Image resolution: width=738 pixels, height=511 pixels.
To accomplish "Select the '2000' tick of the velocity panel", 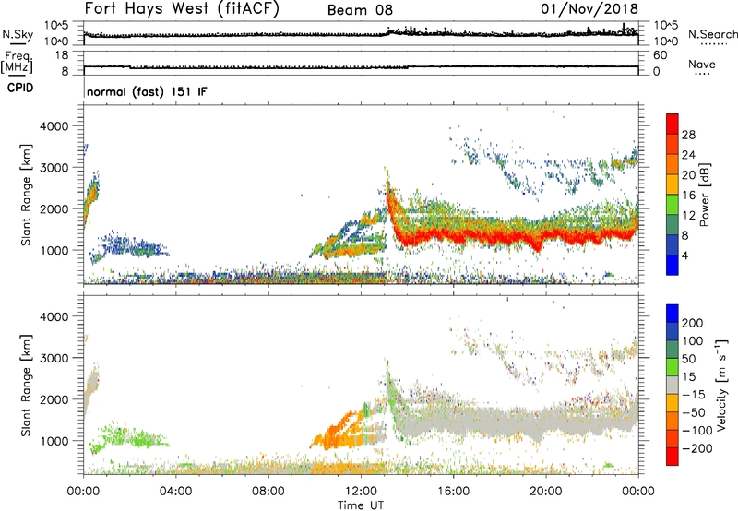I will point(54,399).
